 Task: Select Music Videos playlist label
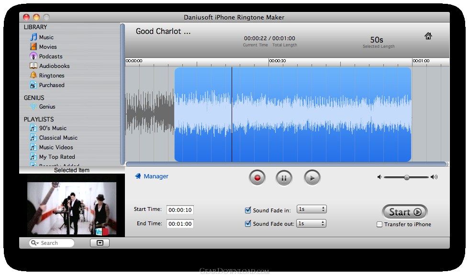56,147
